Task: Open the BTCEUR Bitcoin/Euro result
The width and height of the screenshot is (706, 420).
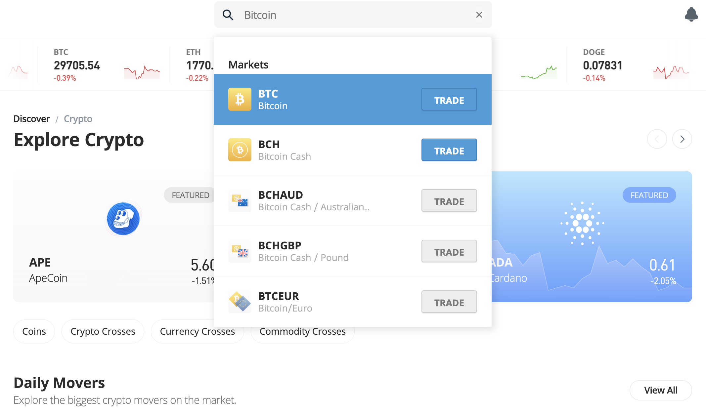Action: pyautogui.click(x=352, y=302)
